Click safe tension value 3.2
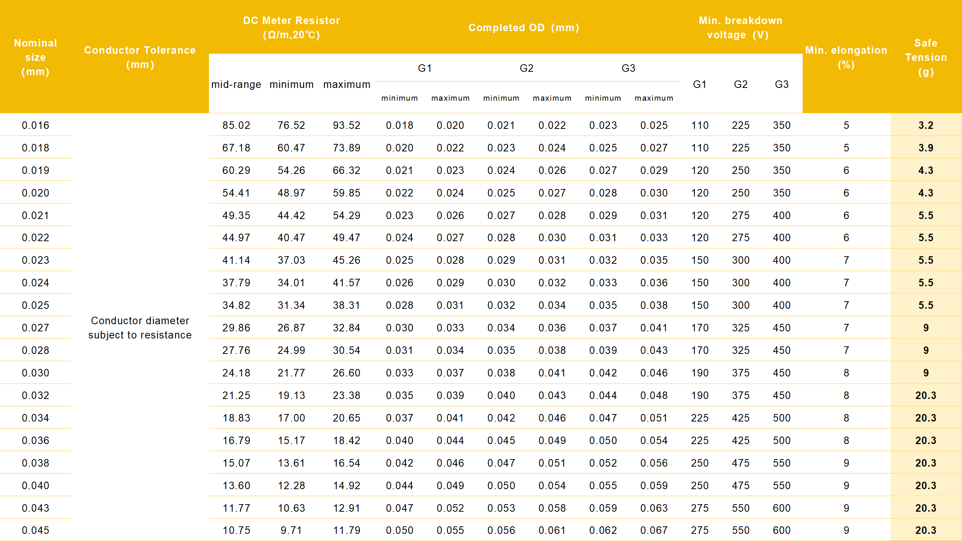The width and height of the screenshot is (962, 541). click(x=926, y=125)
